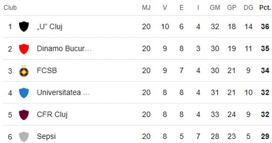Click the black "U" Cluj shield crest

tap(24, 27)
